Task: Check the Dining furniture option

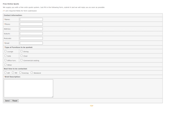Action: click(x=21, y=51)
